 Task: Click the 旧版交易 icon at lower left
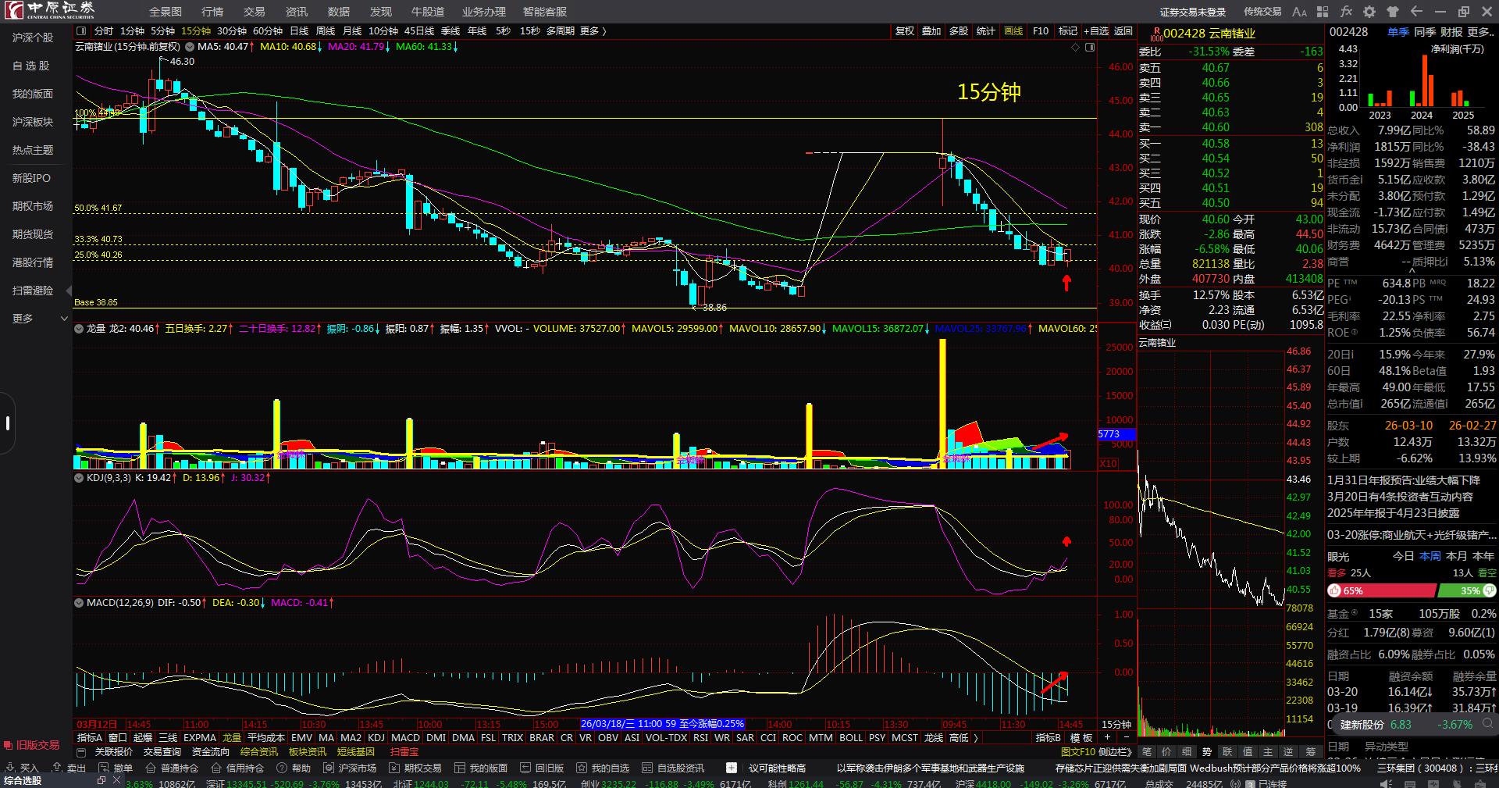coord(9,745)
